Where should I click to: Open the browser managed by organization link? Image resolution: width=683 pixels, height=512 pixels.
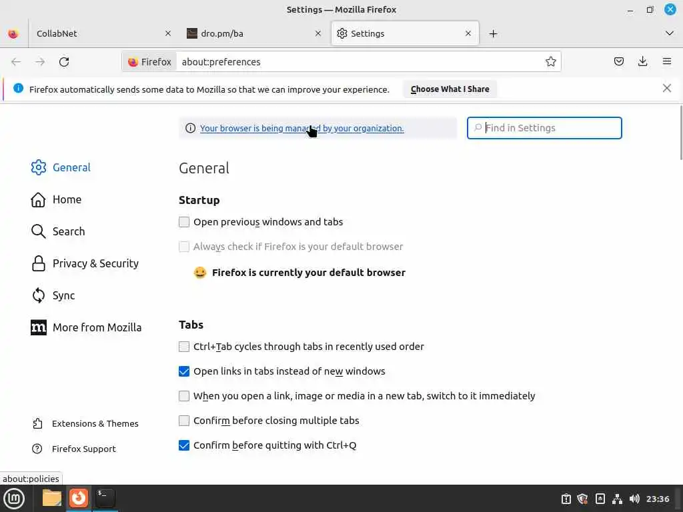302,129
